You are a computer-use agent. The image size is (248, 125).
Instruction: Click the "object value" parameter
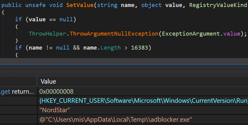click(x=155, y=5)
